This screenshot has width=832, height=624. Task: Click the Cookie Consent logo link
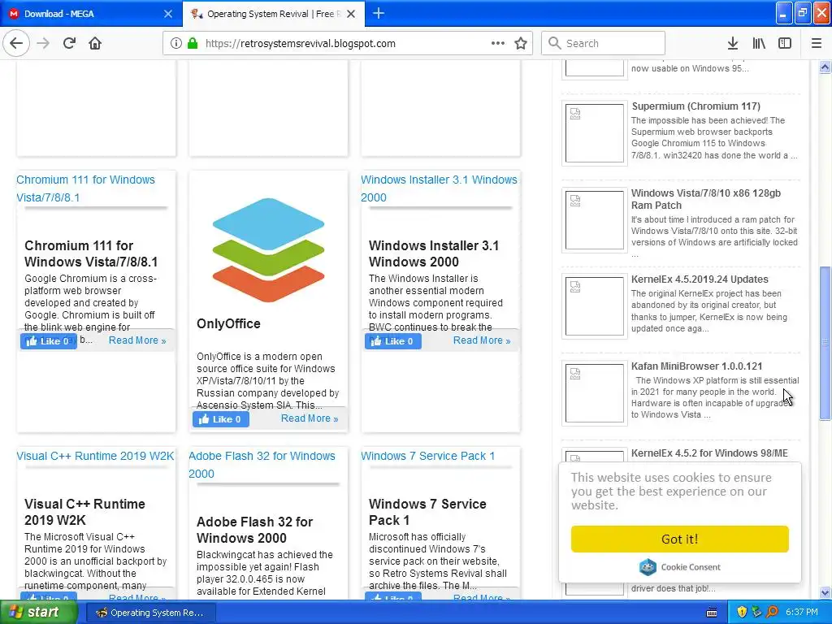(x=680, y=567)
